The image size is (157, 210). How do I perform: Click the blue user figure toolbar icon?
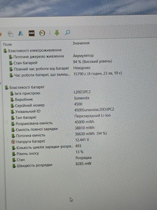point(21,34)
